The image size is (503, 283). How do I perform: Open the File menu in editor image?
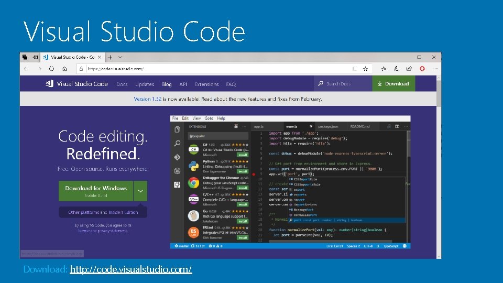(175, 118)
